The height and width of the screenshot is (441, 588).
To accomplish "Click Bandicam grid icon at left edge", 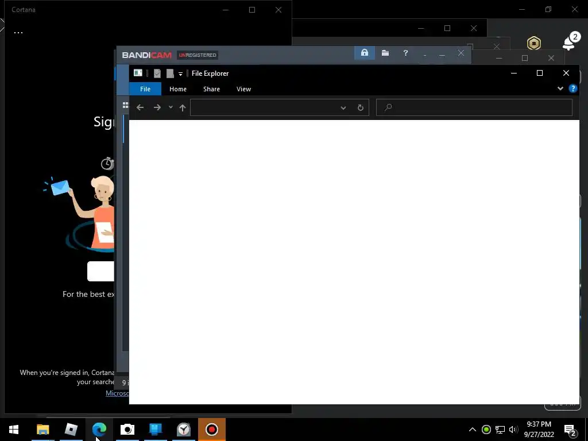I will pos(126,106).
